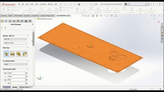Switch to the Sheet Metal tab

[x=18, y=16]
